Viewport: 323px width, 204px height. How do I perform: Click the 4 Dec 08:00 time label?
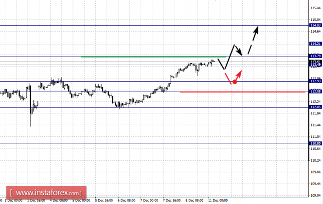(x=58, y=201)
